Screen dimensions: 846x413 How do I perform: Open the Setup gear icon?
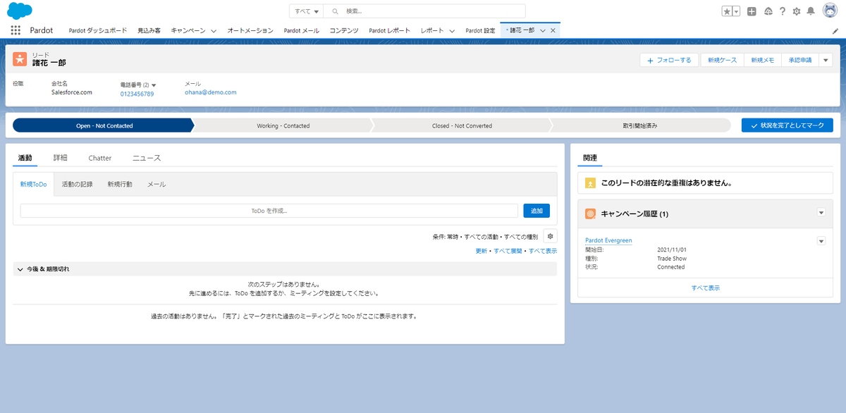(796, 11)
